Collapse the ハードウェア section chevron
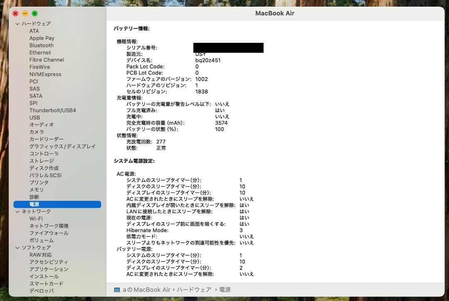449x301 pixels. [x=17, y=24]
